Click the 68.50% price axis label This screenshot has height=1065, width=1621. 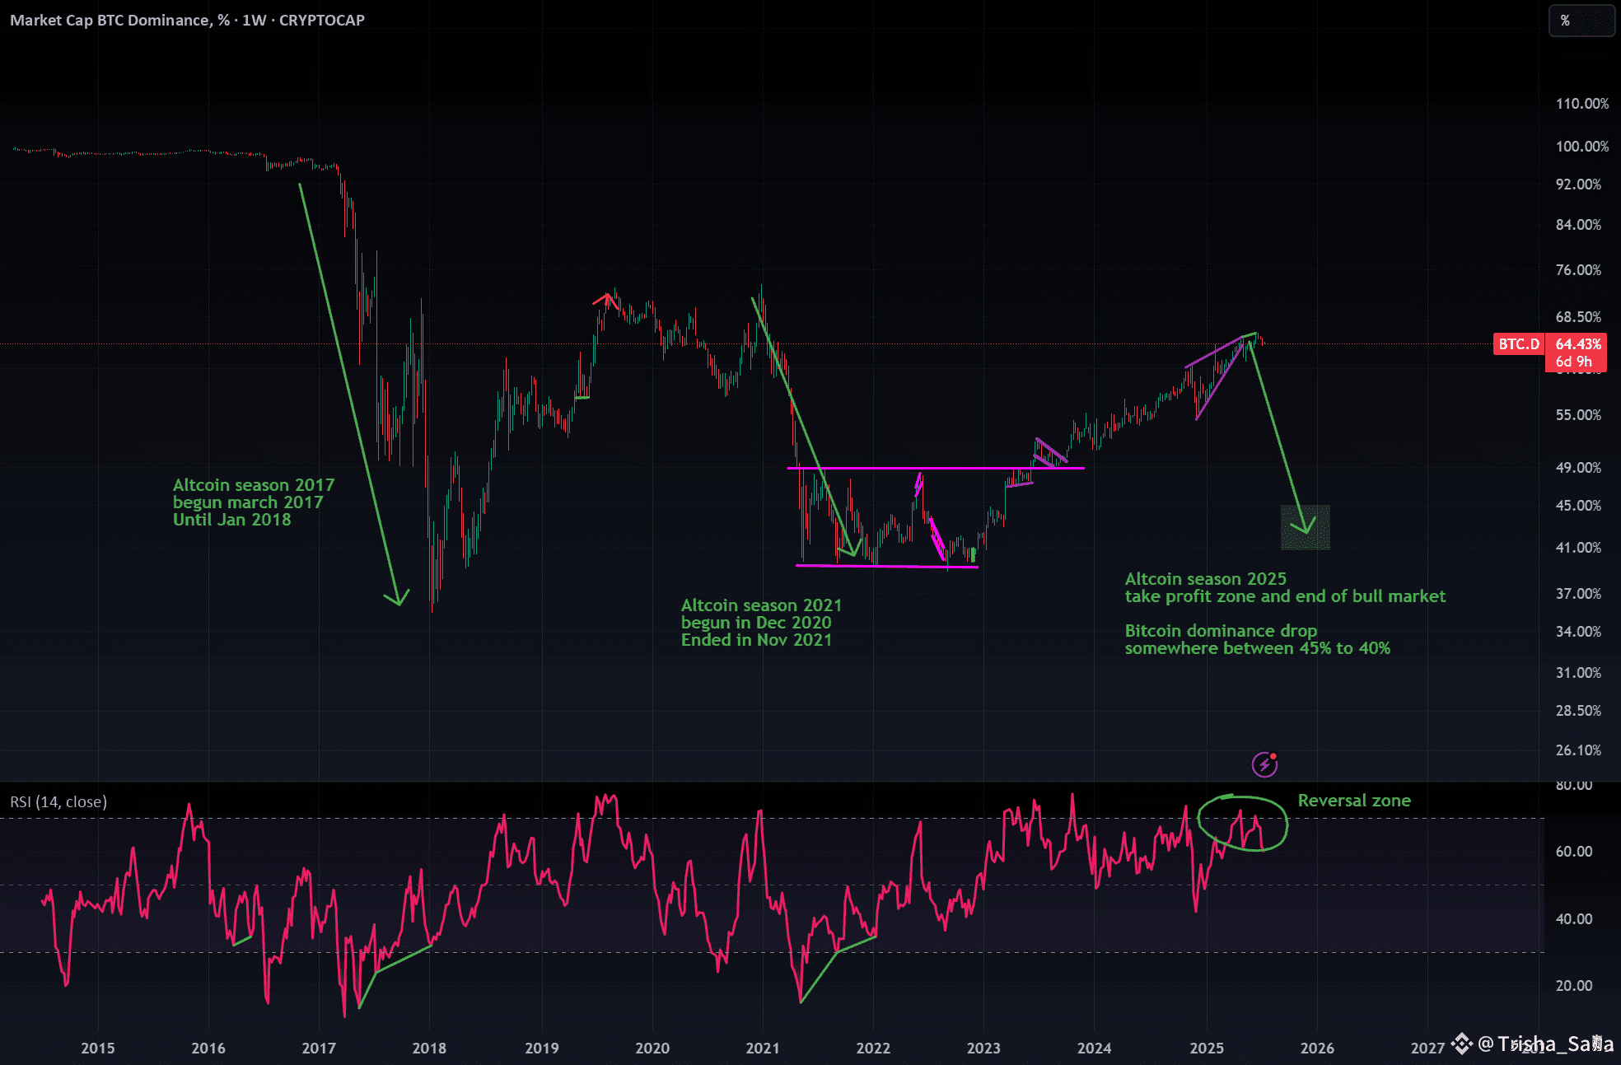coord(1578,317)
